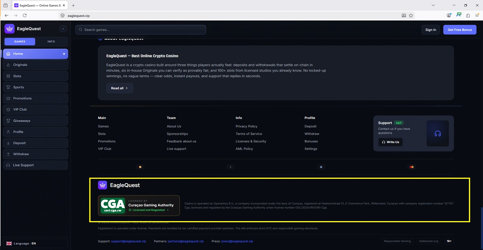Open the Slots section in the sidebar

[x=35, y=76]
